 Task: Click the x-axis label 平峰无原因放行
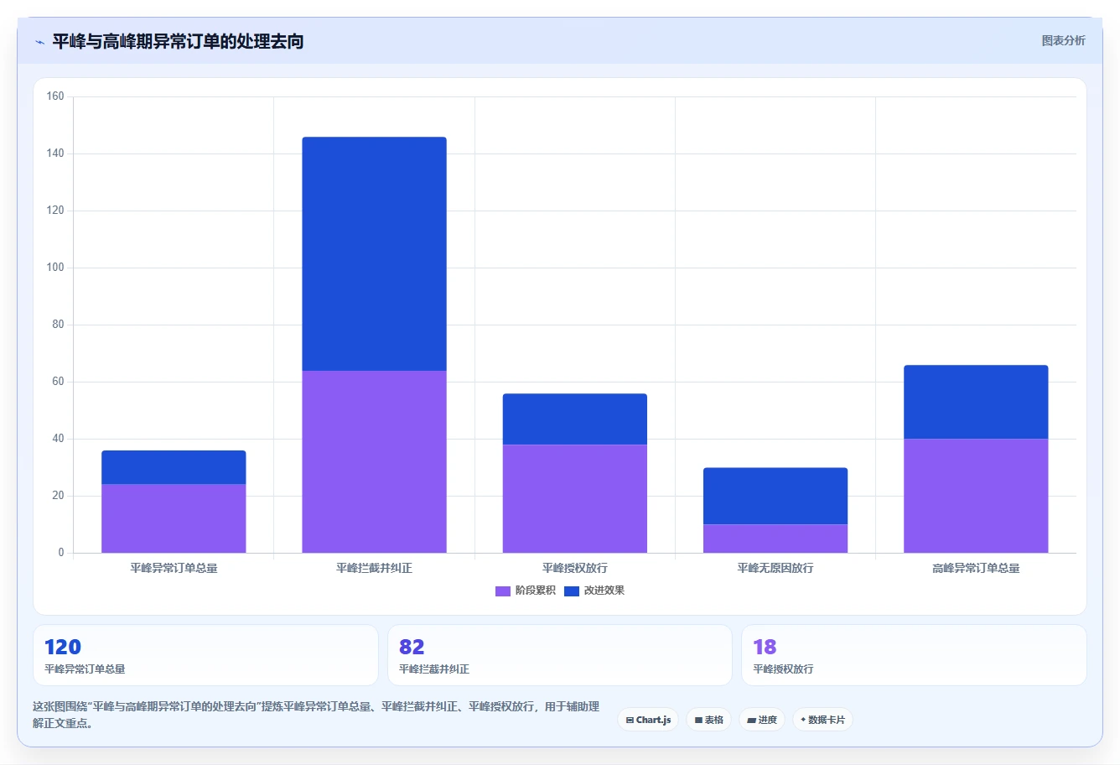click(x=775, y=568)
